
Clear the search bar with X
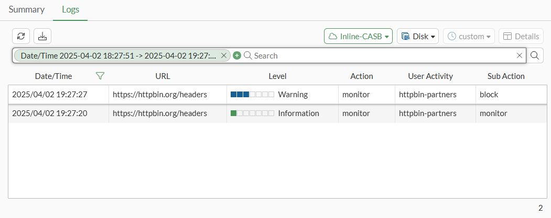[x=520, y=55]
